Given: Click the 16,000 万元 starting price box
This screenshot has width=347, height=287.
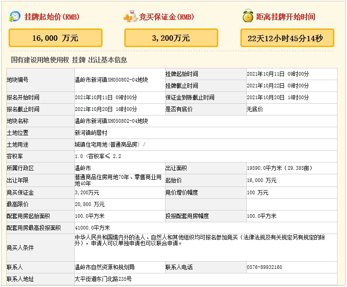Looking at the screenshot, I should point(55,38).
